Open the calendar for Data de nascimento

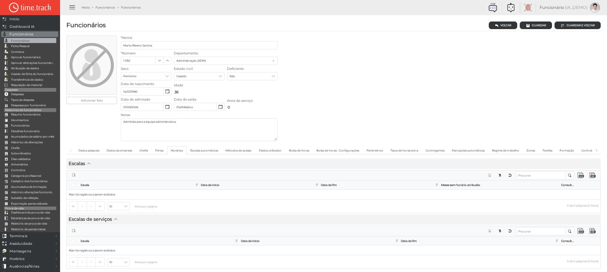tap(167, 91)
